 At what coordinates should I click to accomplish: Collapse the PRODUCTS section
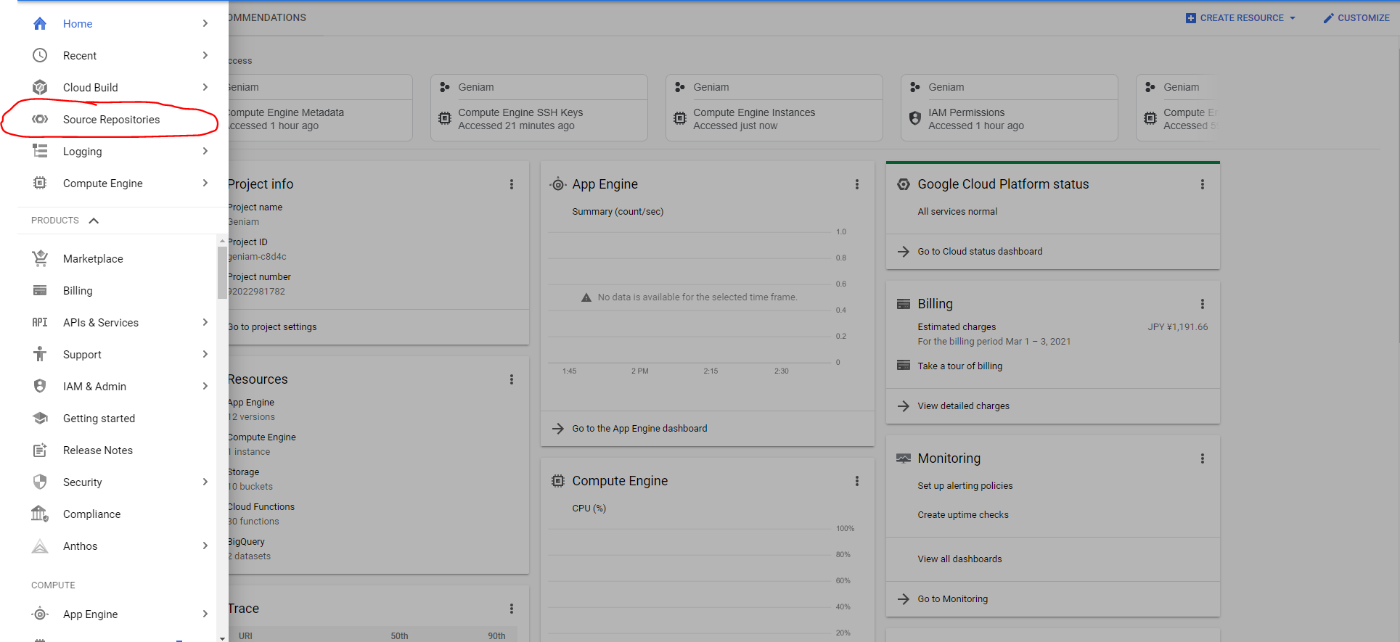[94, 221]
